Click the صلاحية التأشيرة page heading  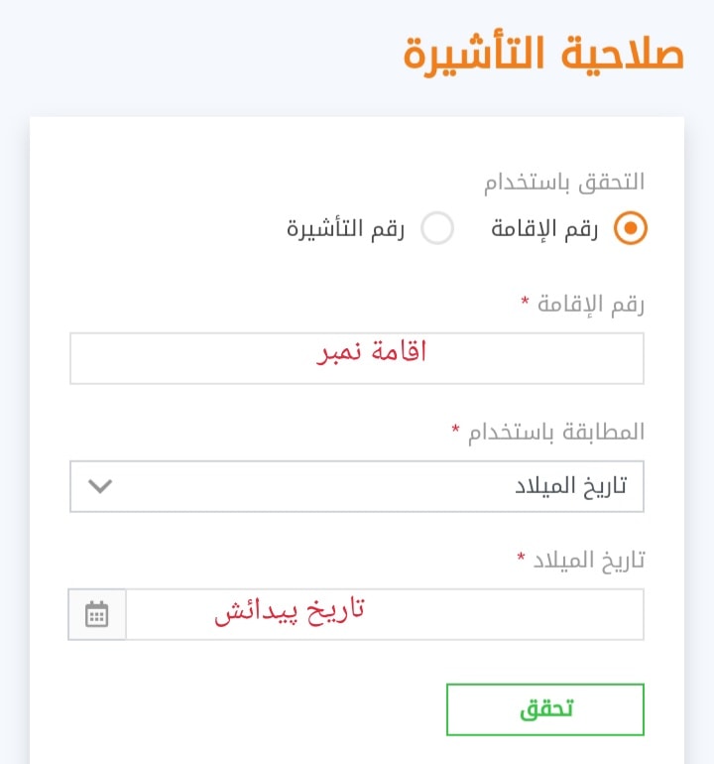coord(544,55)
